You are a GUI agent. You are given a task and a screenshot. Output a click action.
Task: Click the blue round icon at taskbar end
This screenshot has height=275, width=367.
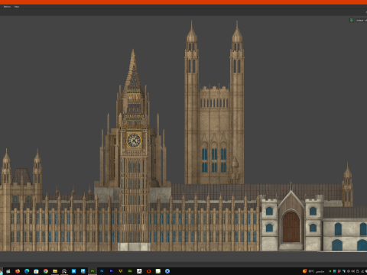tap(167, 271)
